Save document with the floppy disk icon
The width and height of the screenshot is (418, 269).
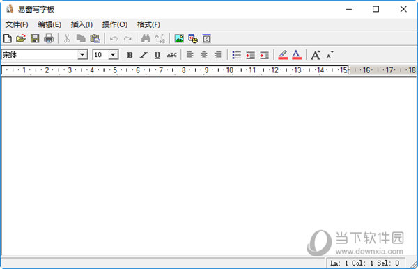pos(35,39)
